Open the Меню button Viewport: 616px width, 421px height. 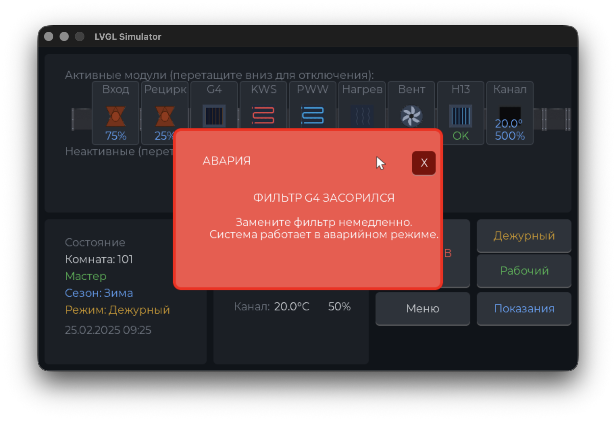click(422, 309)
